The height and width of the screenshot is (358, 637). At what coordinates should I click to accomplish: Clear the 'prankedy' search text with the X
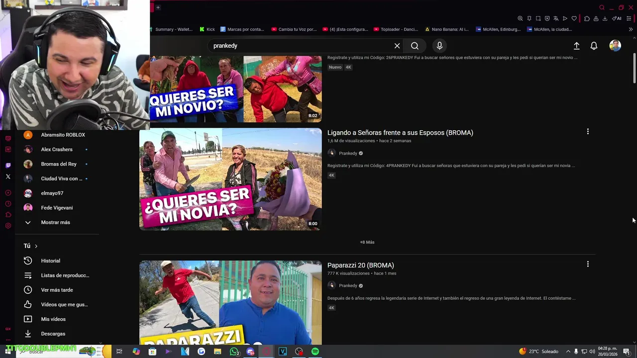[x=397, y=46]
